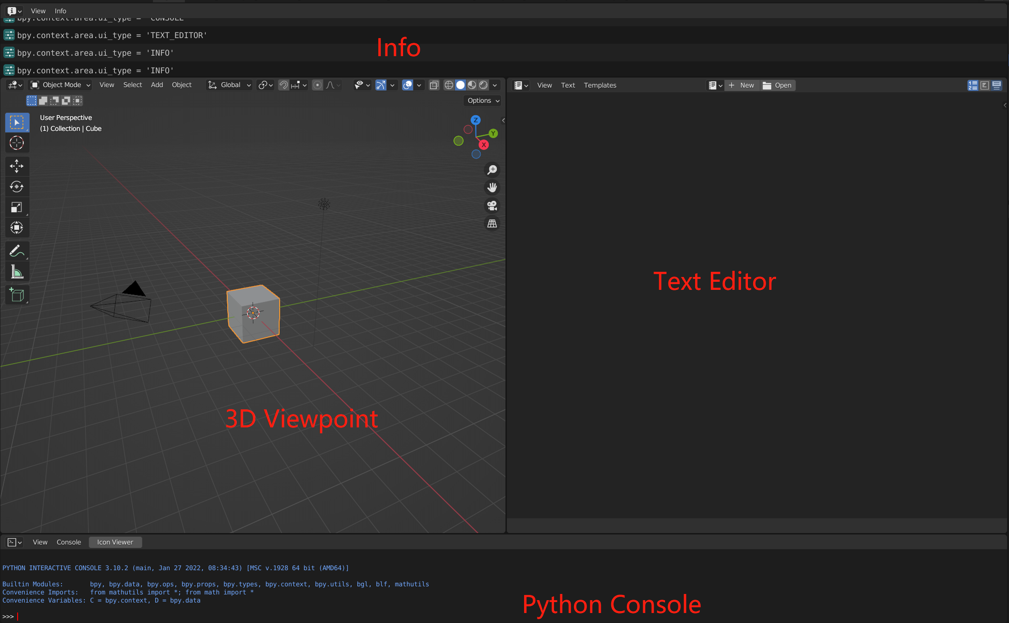Select the Measure tool

click(x=17, y=272)
